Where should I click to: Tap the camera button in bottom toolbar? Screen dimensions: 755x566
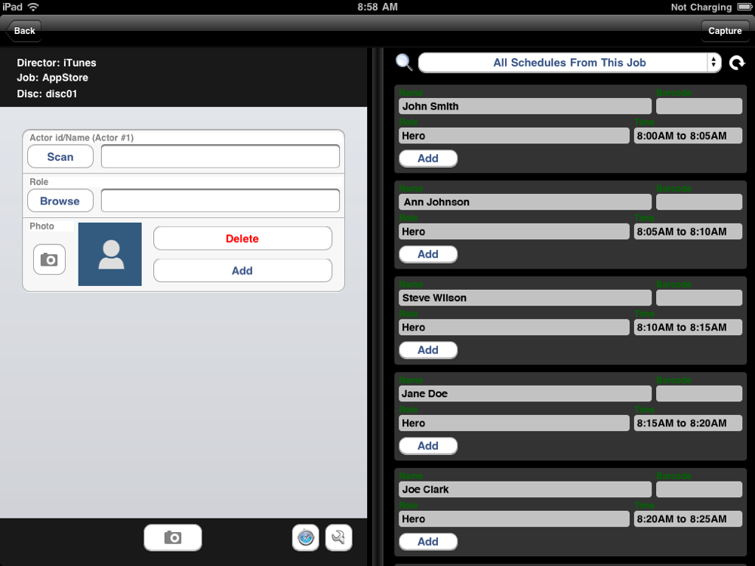pyautogui.click(x=172, y=537)
